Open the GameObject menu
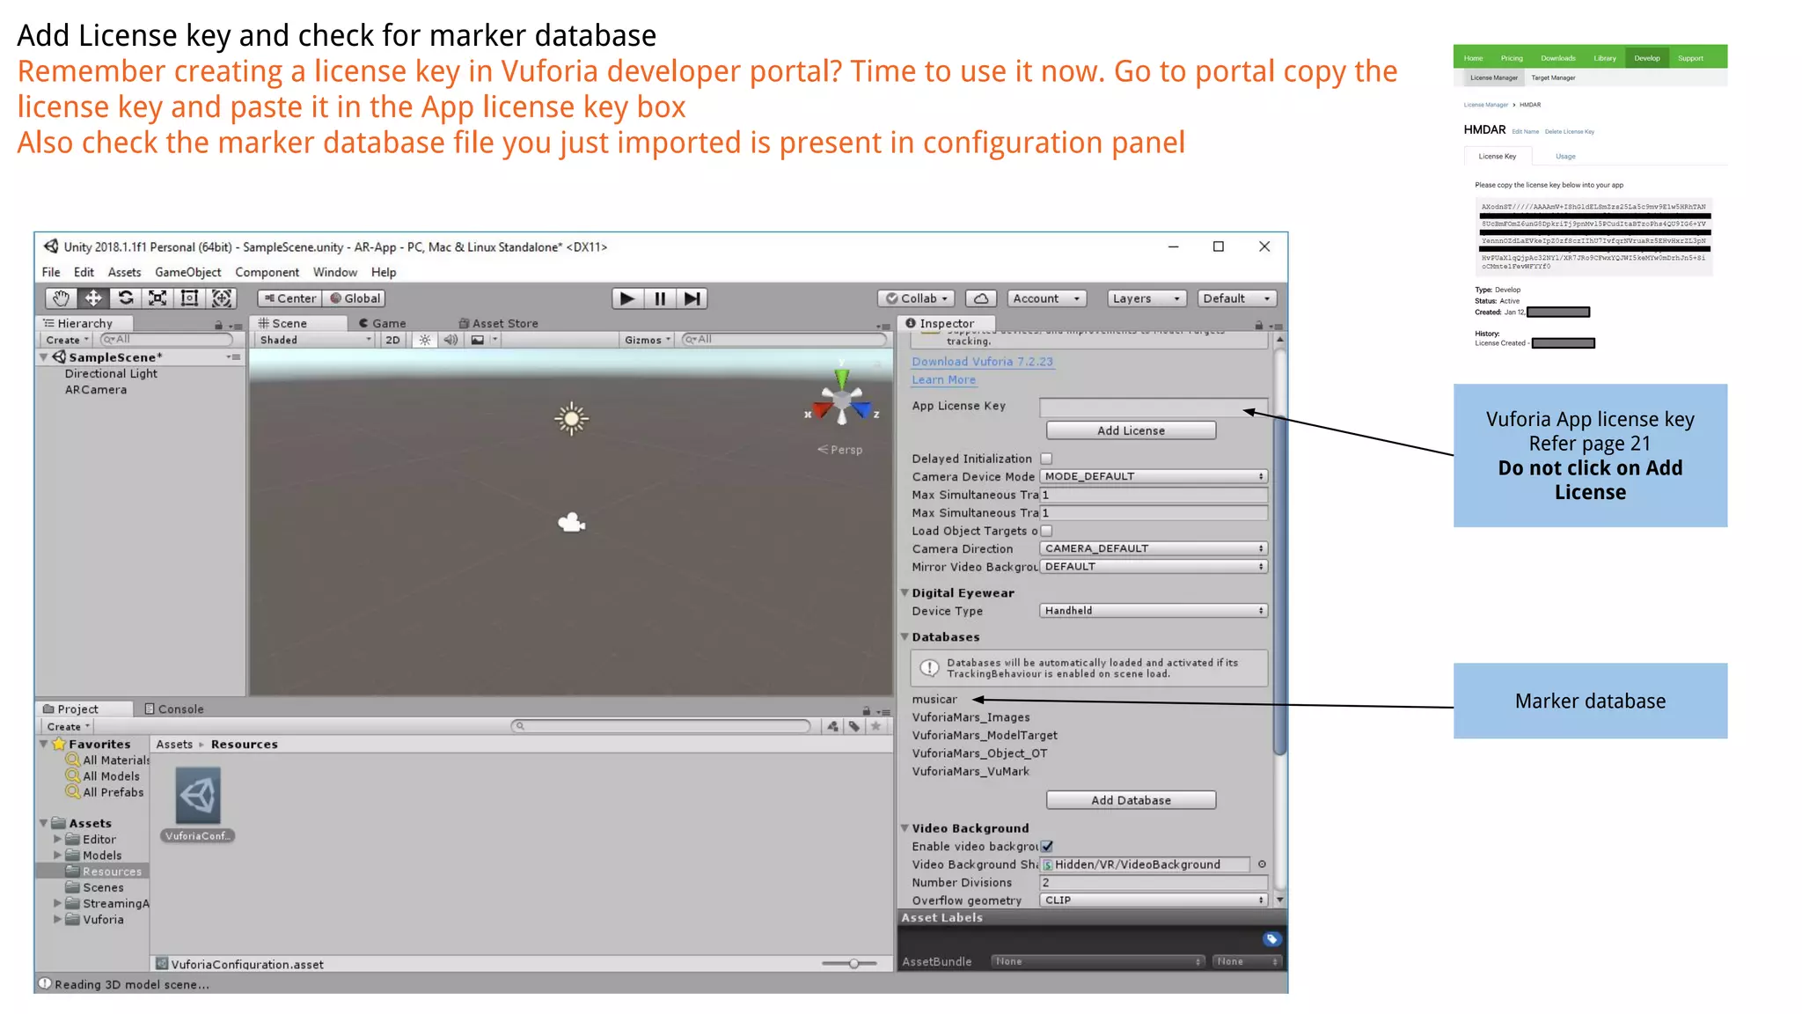 tap(188, 273)
